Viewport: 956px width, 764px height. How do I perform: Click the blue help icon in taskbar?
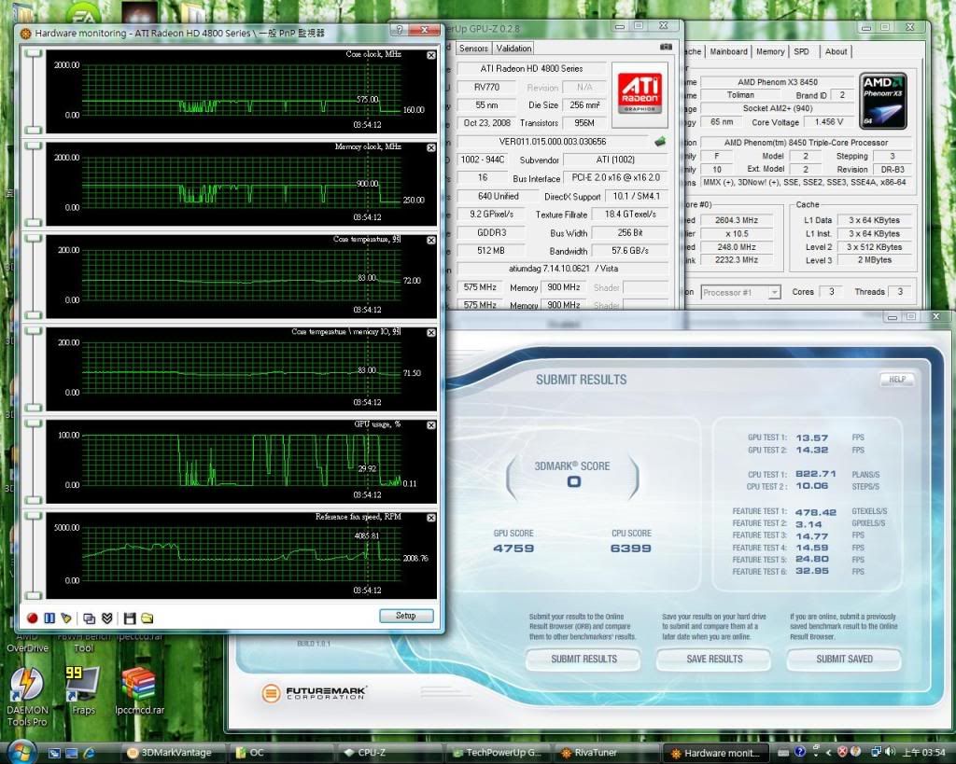[800, 753]
